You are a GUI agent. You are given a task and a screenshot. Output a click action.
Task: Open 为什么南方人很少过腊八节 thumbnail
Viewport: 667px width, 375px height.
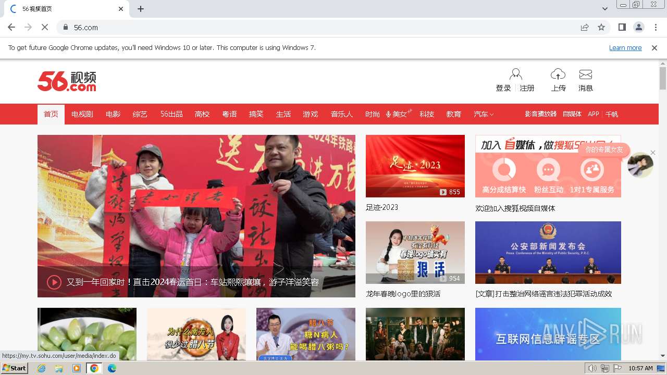click(196, 334)
